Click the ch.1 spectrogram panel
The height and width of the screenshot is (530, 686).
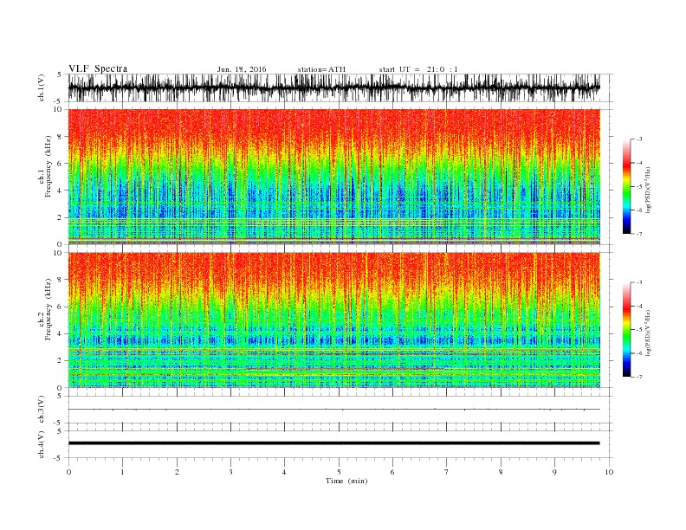[333, 177]
